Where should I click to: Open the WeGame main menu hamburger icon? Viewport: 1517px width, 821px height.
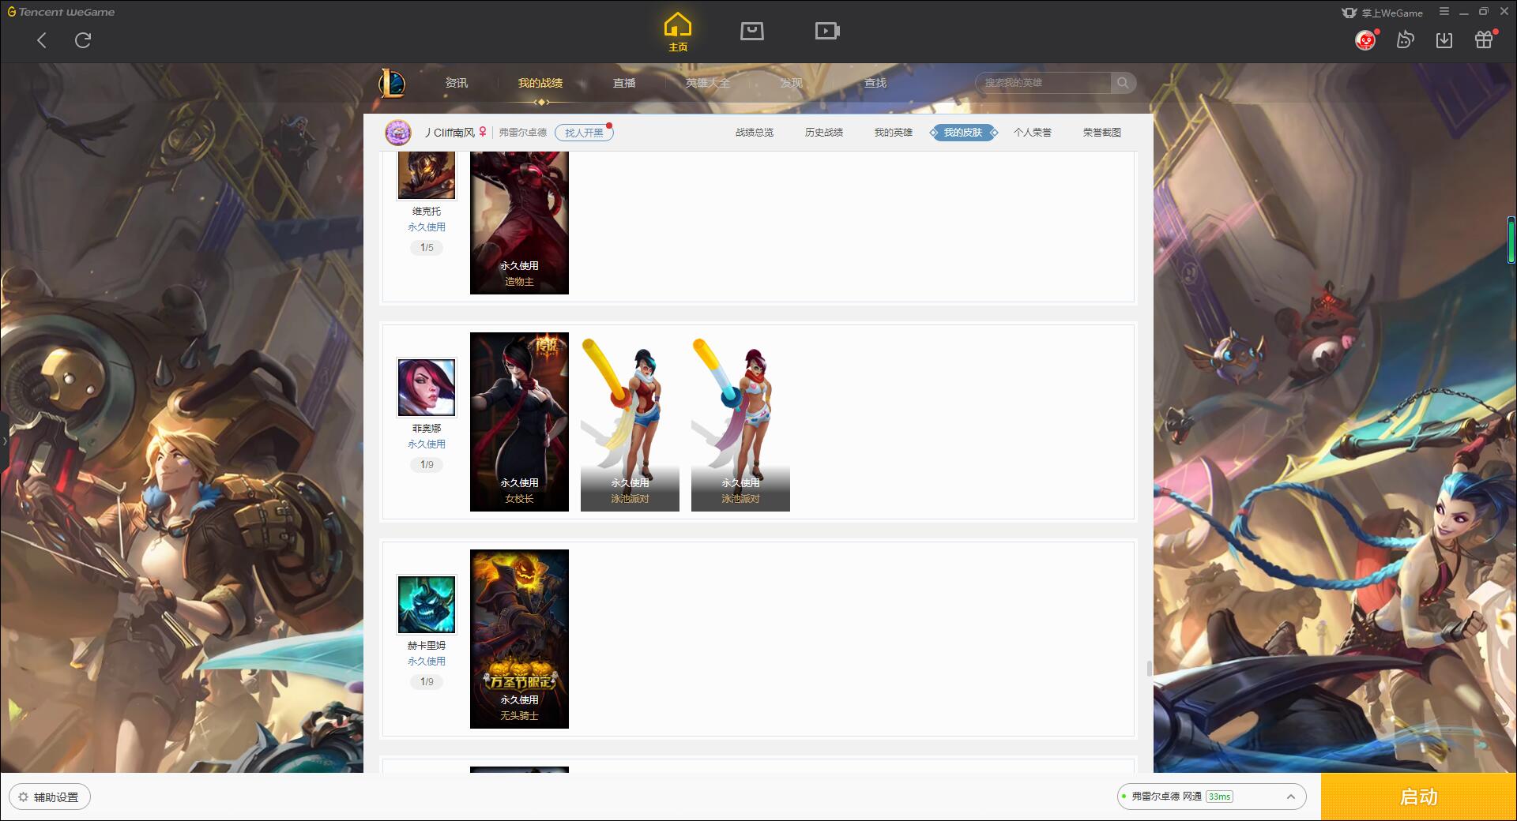[x=1444, y=12]
